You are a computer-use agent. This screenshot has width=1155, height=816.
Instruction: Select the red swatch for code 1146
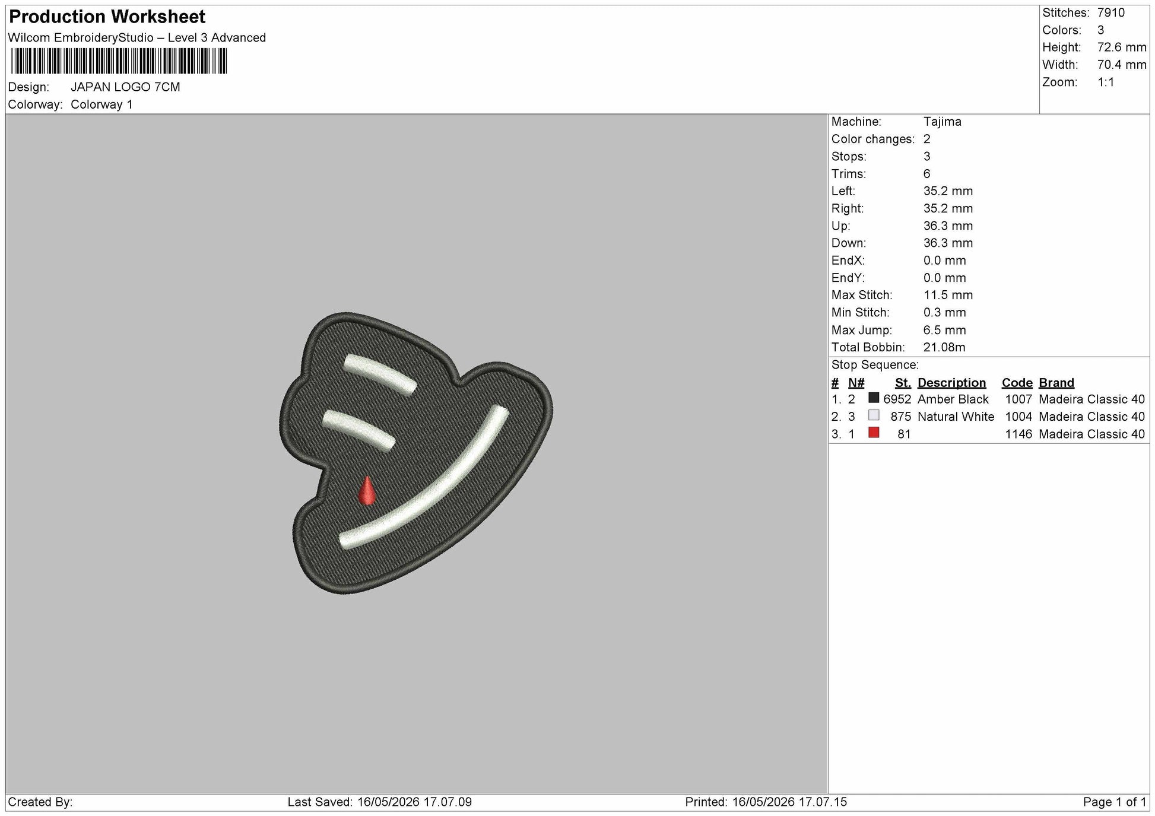click(874, 433)
